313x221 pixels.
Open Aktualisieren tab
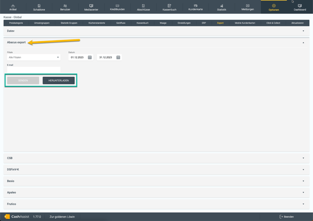pos(297,23)
